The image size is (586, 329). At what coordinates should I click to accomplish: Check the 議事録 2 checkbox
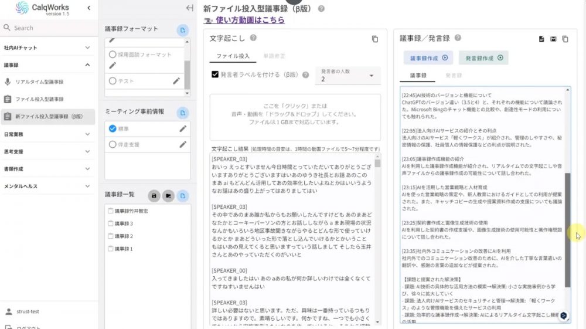[x=110, y=236]
